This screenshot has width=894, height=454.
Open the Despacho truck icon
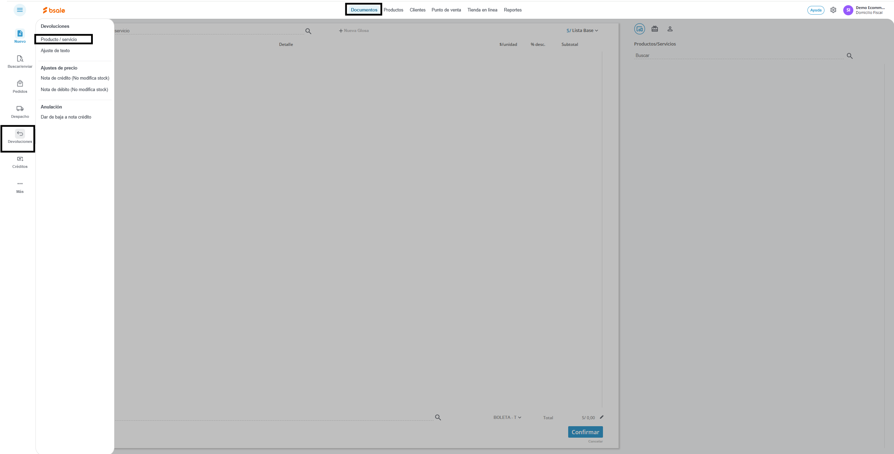20,109
